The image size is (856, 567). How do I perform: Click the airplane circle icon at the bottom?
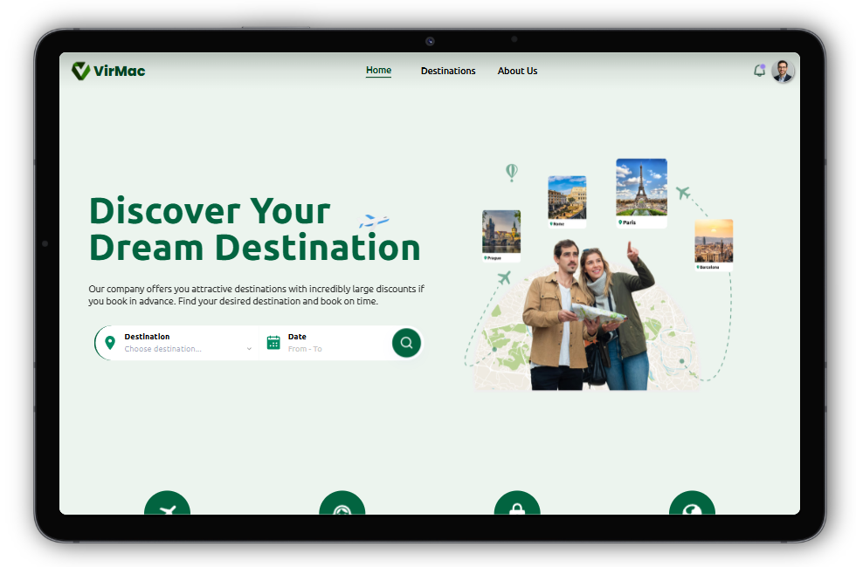click(x=167, y=502)
